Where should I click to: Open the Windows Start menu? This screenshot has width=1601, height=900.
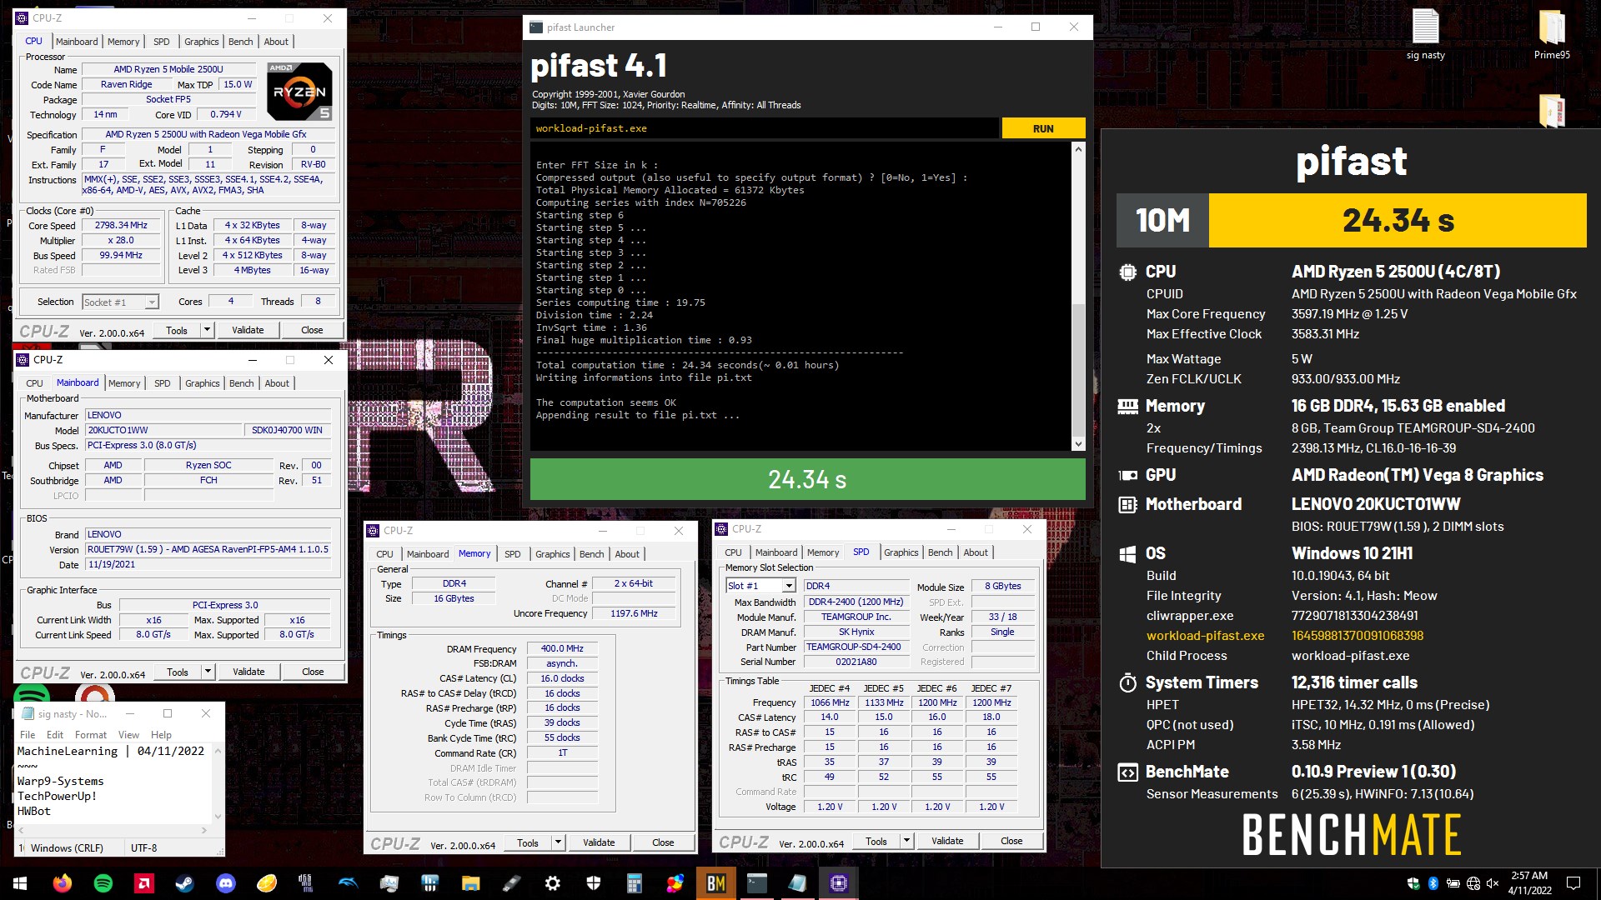pyautogui.click(x=20, y=883)
